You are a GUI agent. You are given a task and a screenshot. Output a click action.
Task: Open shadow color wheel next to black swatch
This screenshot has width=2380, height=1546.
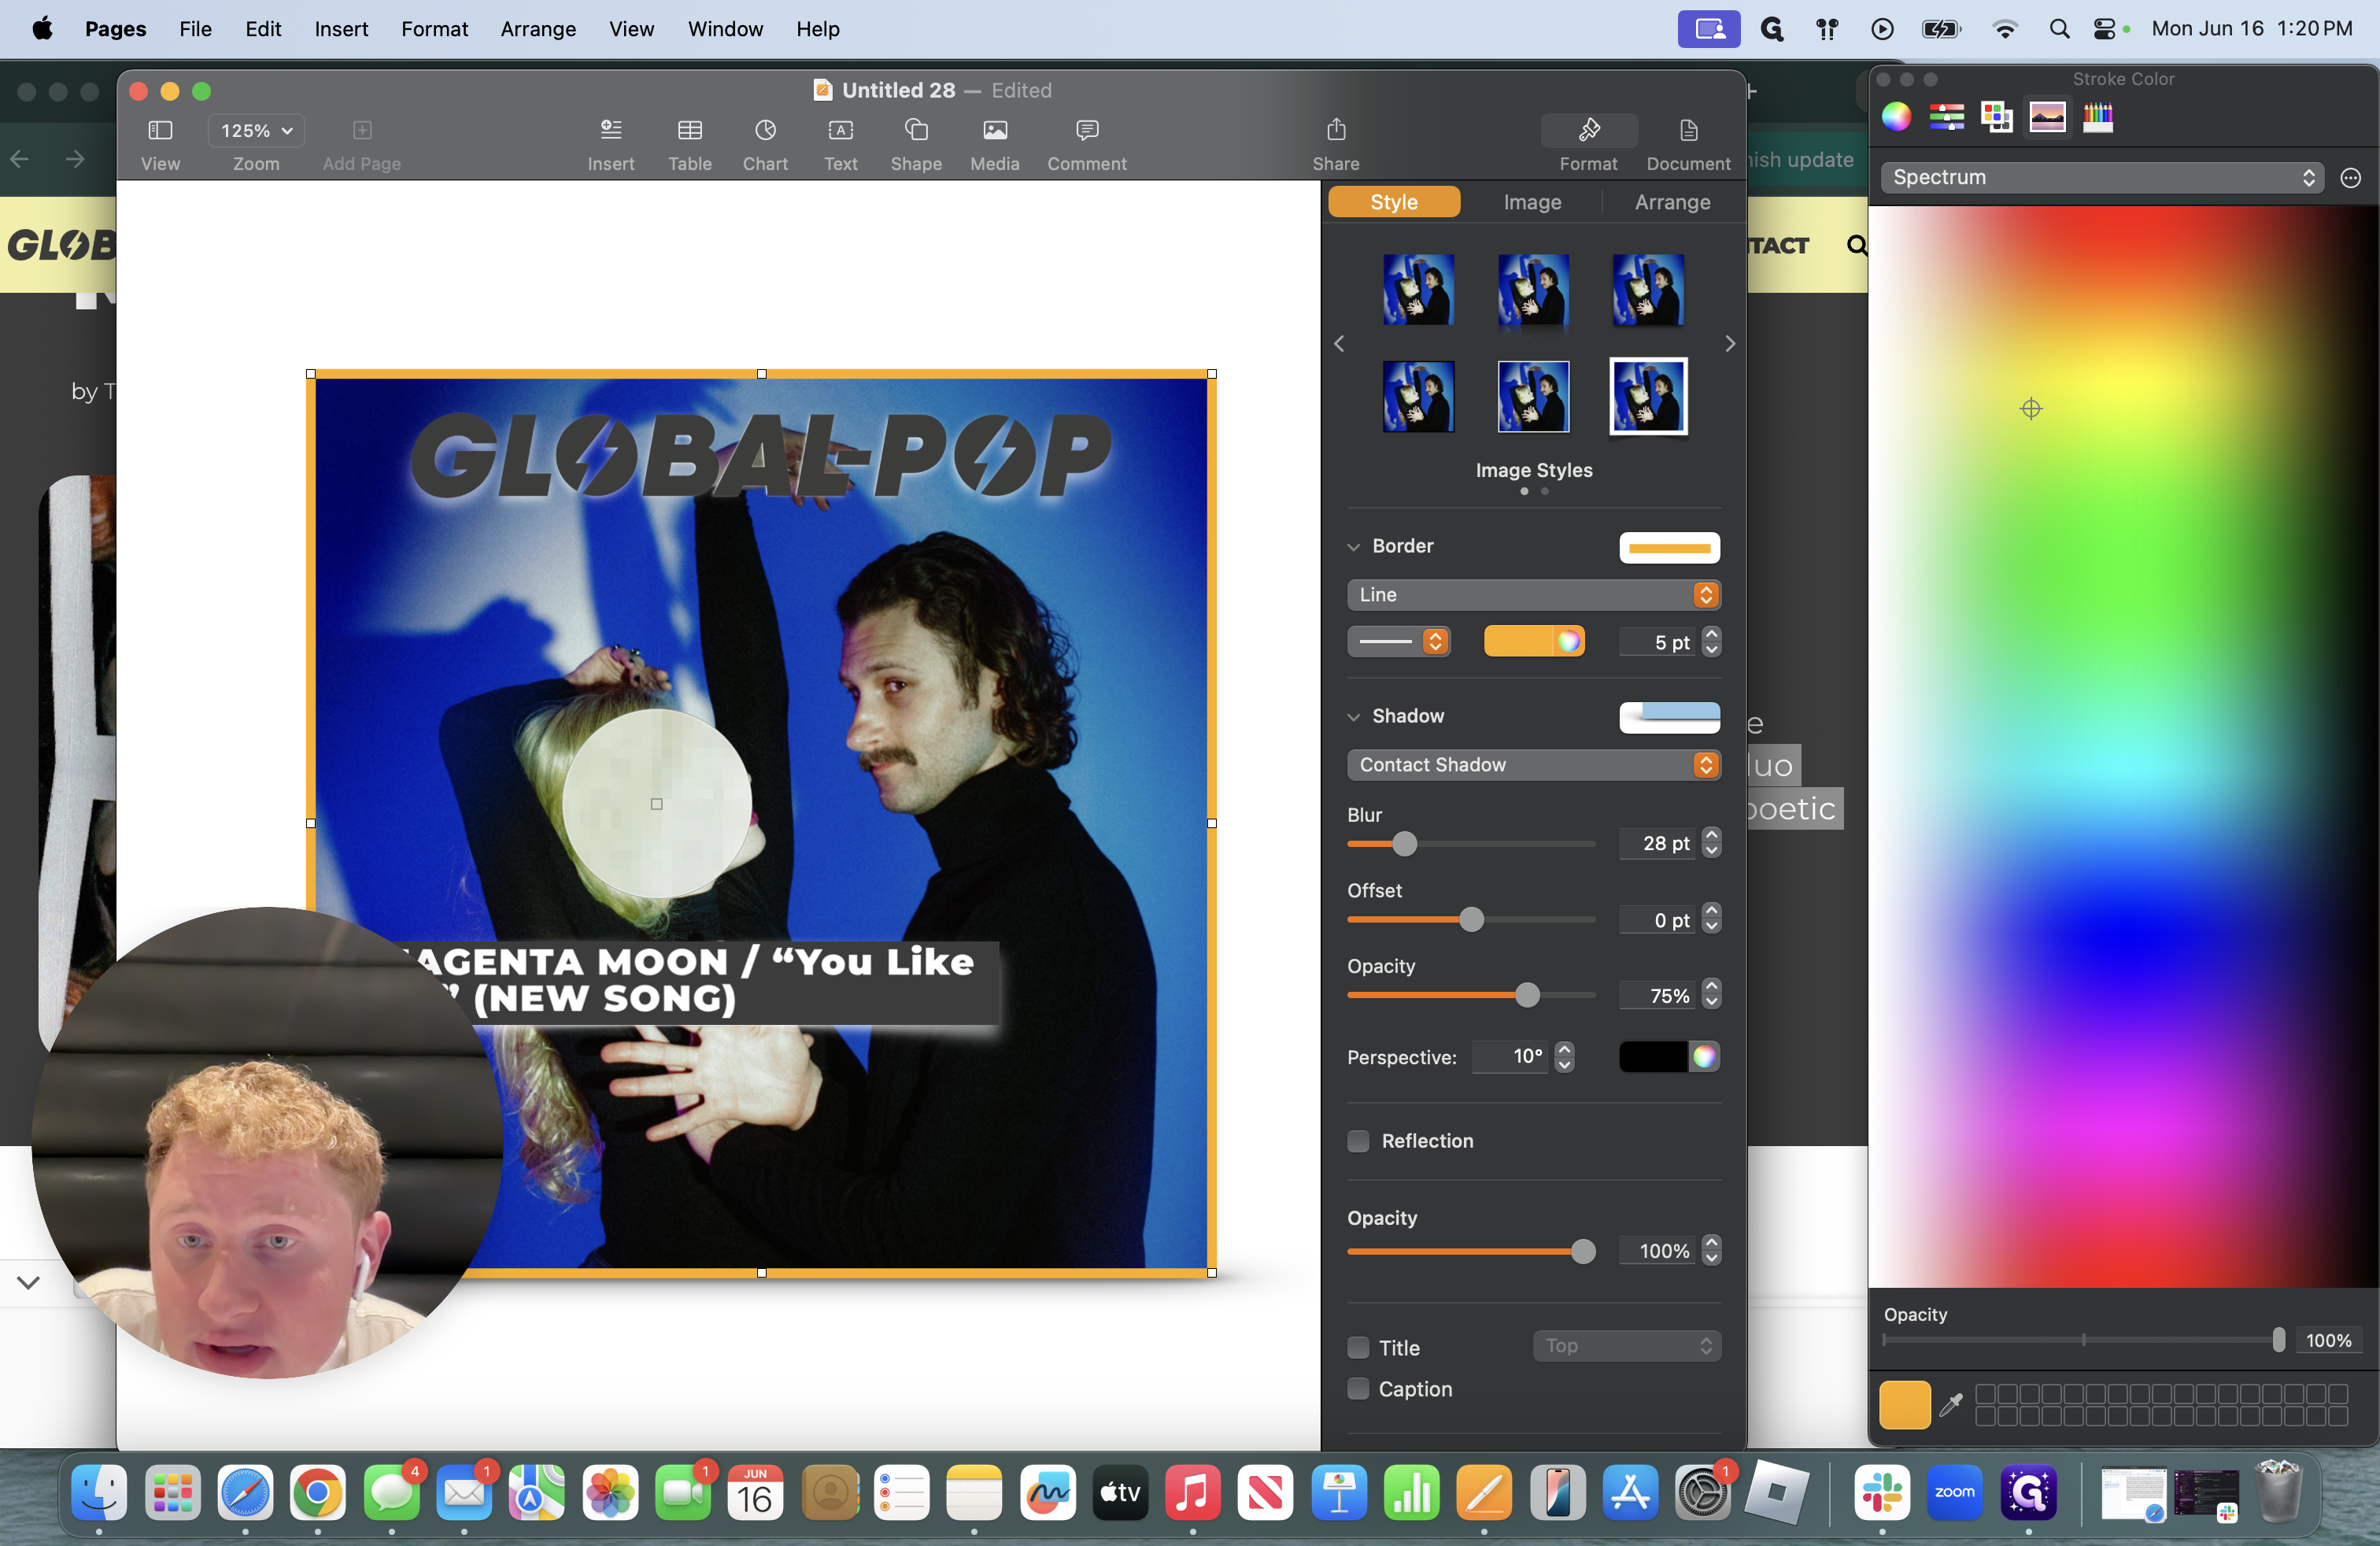coord(1704,1056)
